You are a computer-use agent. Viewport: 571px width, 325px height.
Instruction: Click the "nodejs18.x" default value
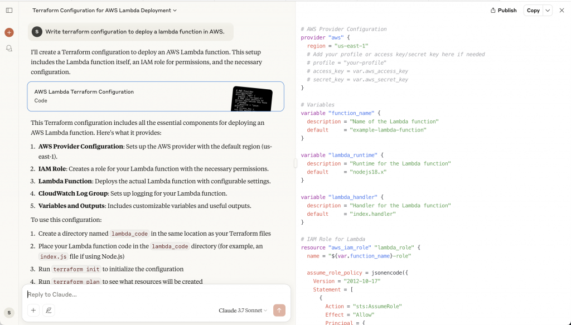click(368, 172)
